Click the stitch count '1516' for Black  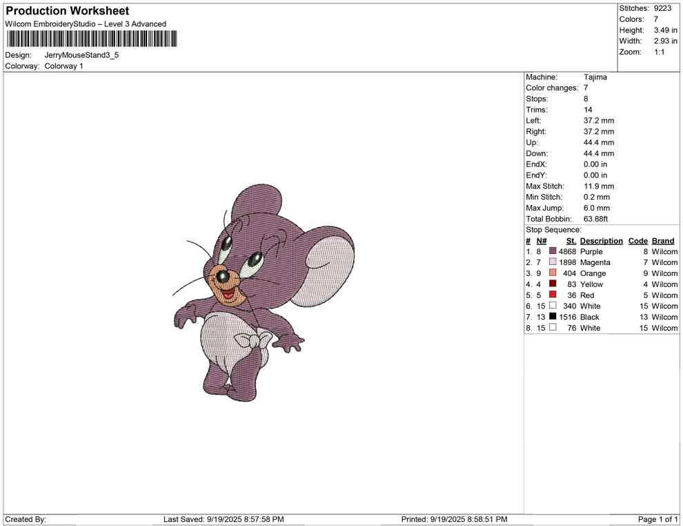567,316
